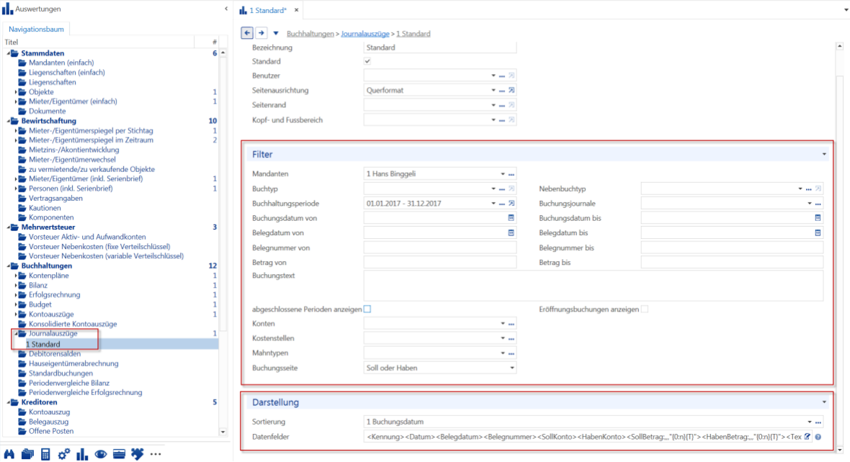850x462 pixels.
Task: Open calendar picker for Buchungsdatum bis
Action: click(x=818, y=218)
